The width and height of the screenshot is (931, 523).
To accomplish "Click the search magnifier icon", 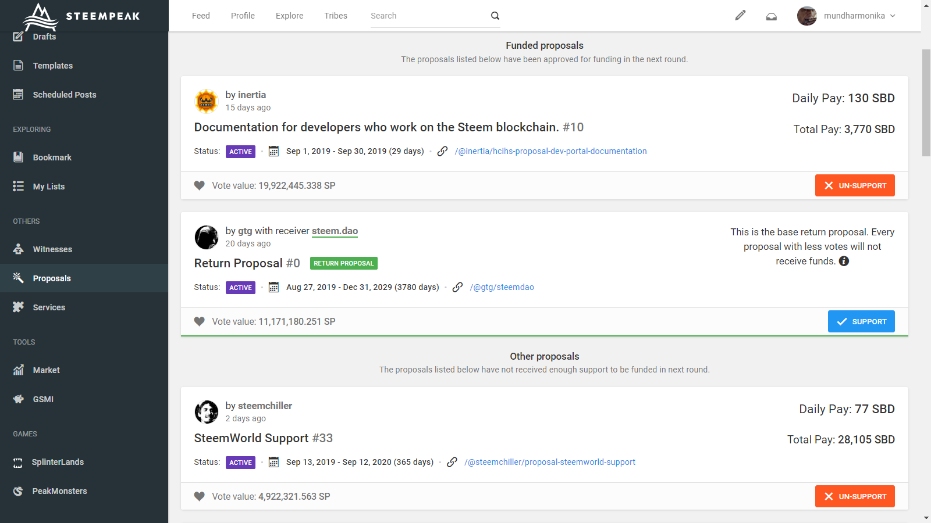I will tap(495, 16).
